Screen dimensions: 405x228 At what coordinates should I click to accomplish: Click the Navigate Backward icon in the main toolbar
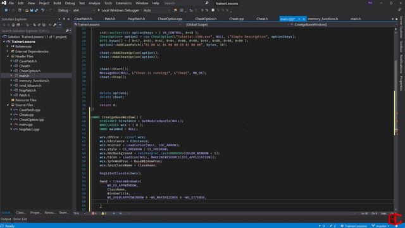pos(6,10)
